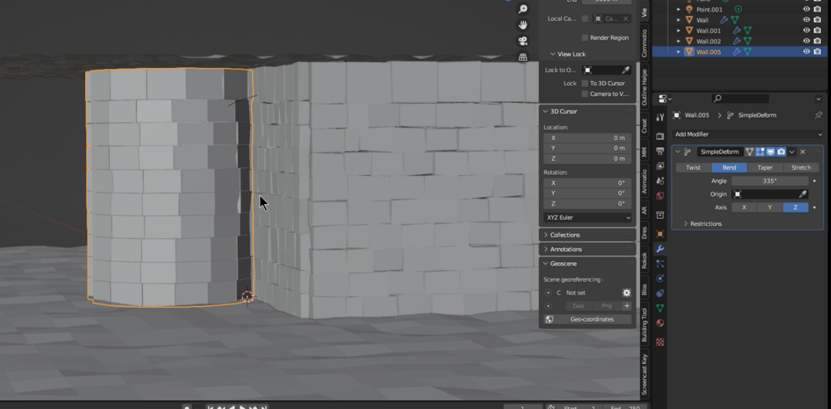Click the SimpleDeform Angle 335° field
831x409 pixels.
pos(770,181)
